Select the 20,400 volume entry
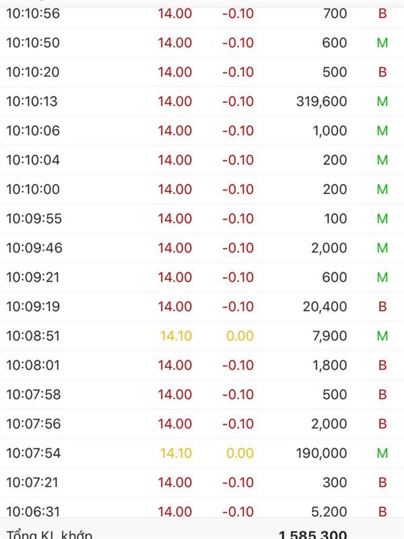 click(325, 307)
